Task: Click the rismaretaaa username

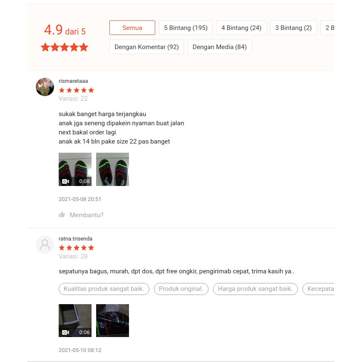Action: click(x=73, y=81)
